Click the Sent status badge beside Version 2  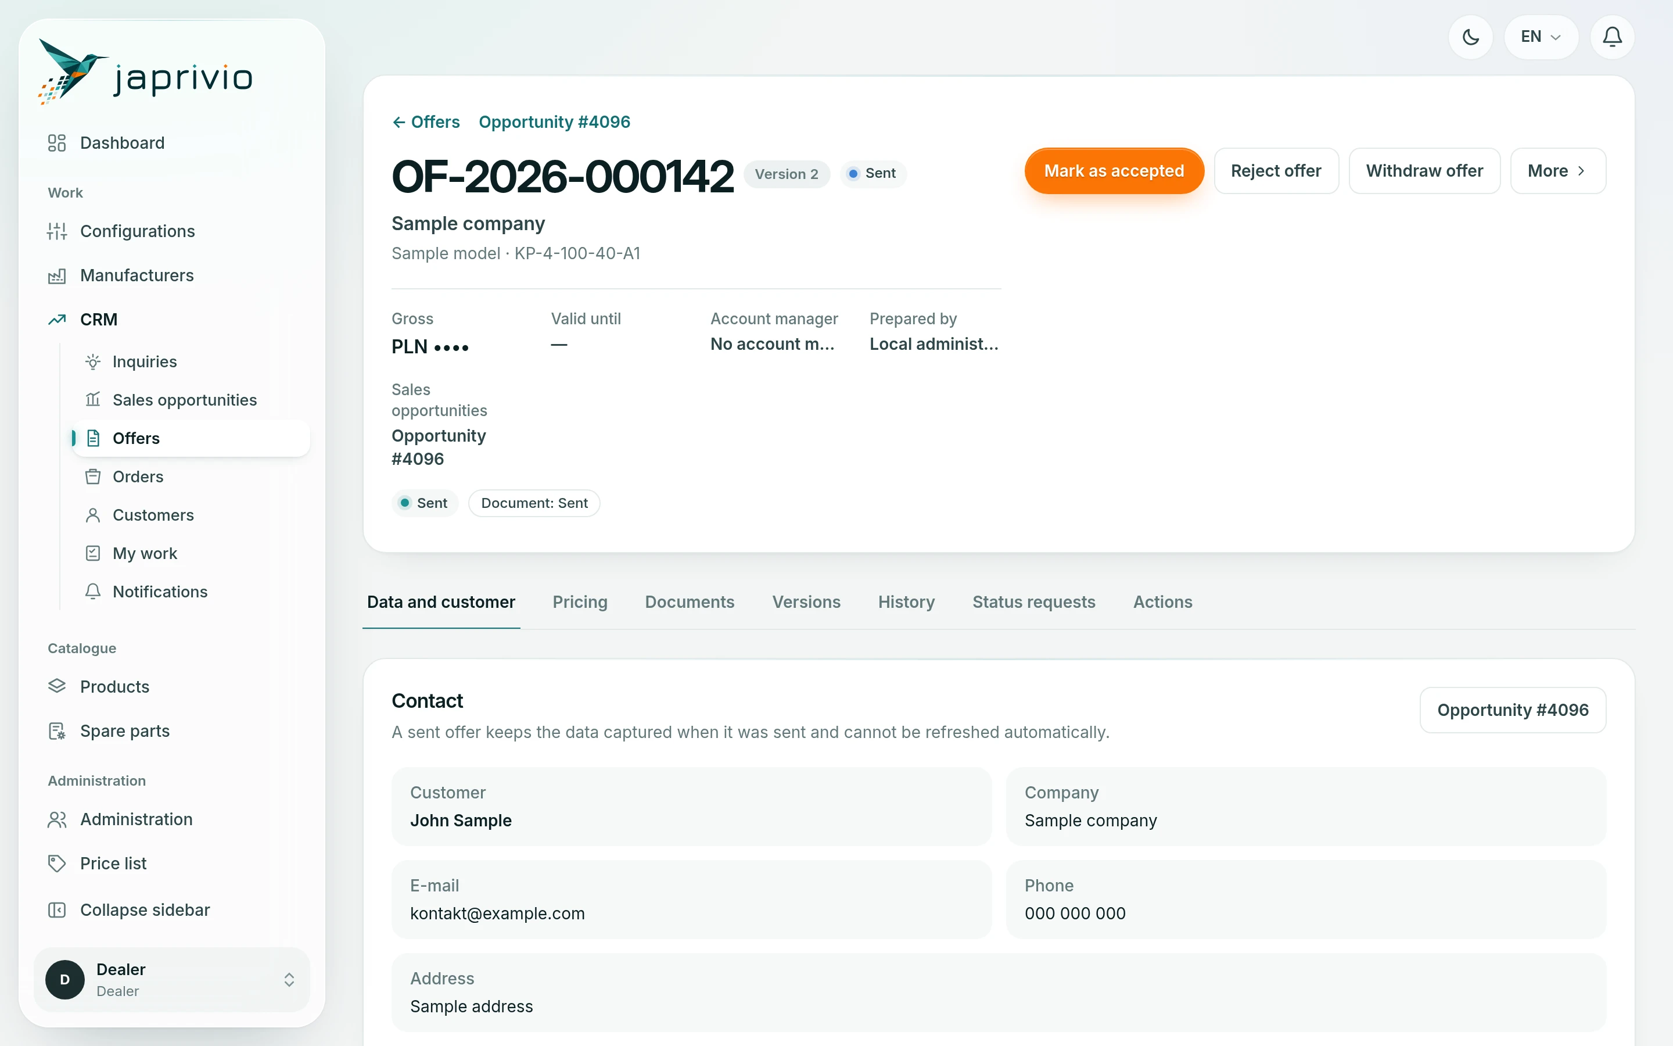[873, 174]
